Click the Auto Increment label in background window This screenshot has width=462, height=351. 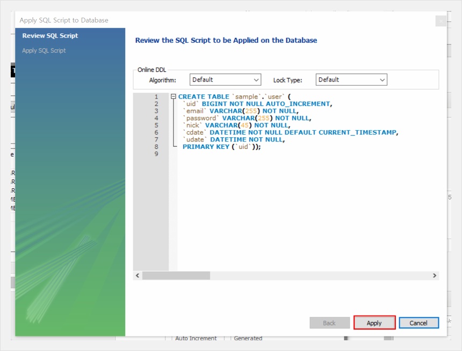point(196,338)
